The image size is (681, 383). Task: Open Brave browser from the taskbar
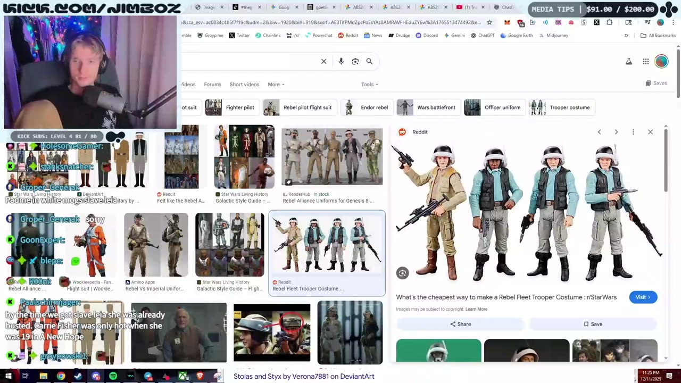click(200, 376)
